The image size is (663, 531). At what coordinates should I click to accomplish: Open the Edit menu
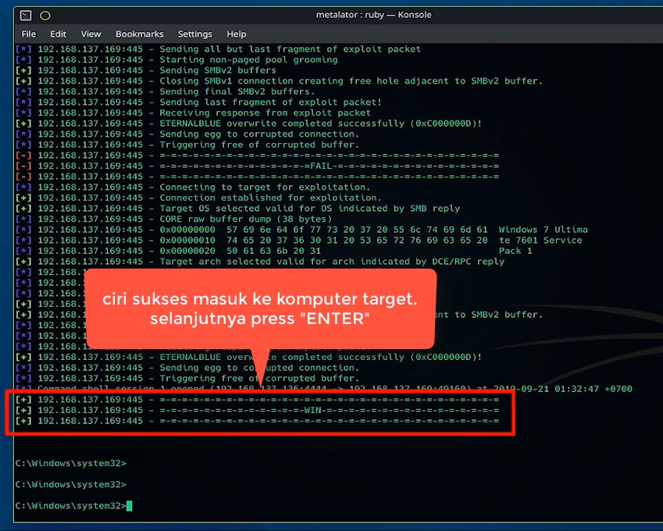(x=59, y=34)
